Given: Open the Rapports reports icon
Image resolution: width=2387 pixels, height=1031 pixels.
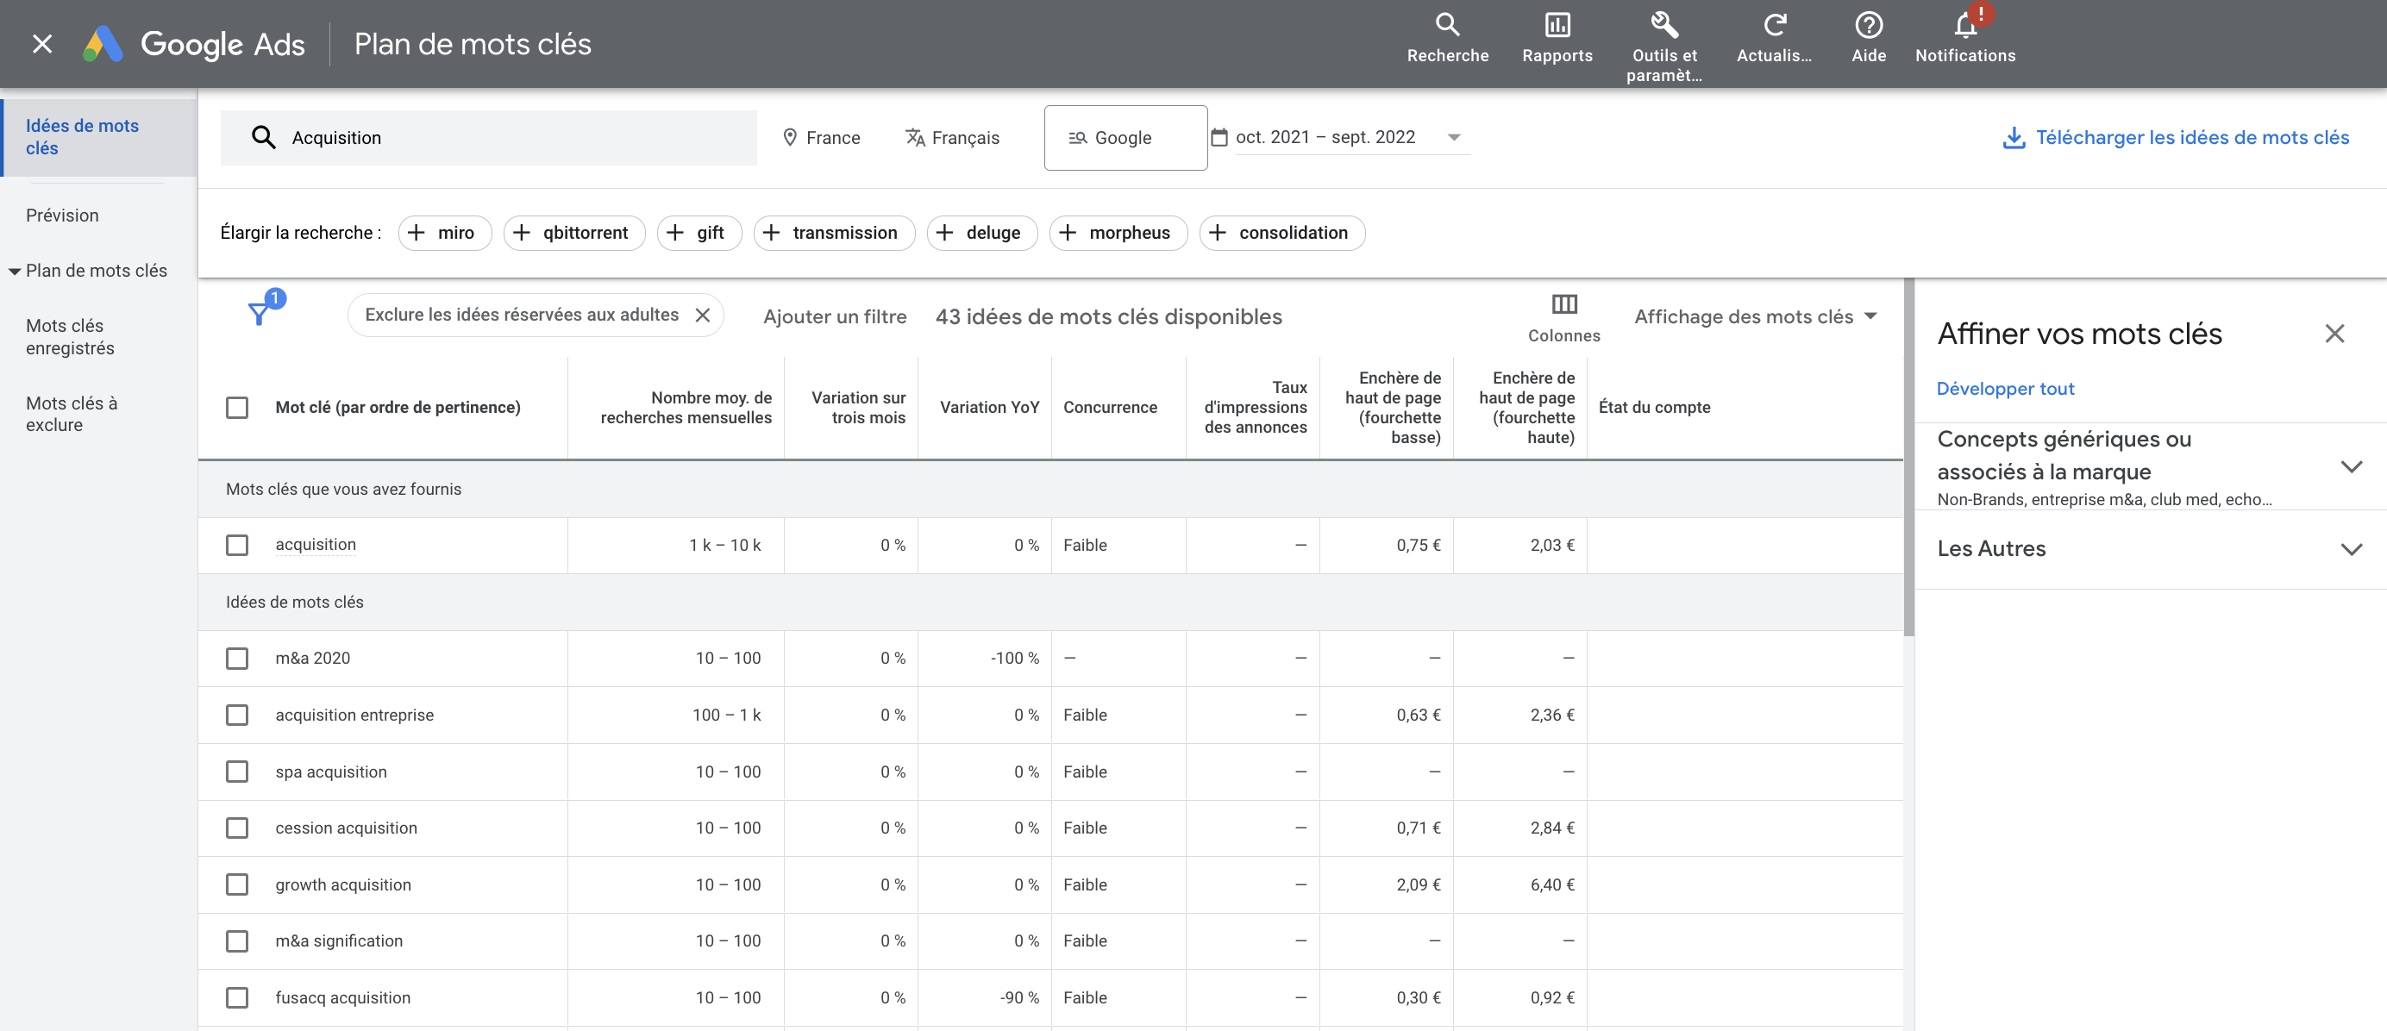Looking at the screenshot, I should point(1557,25).
